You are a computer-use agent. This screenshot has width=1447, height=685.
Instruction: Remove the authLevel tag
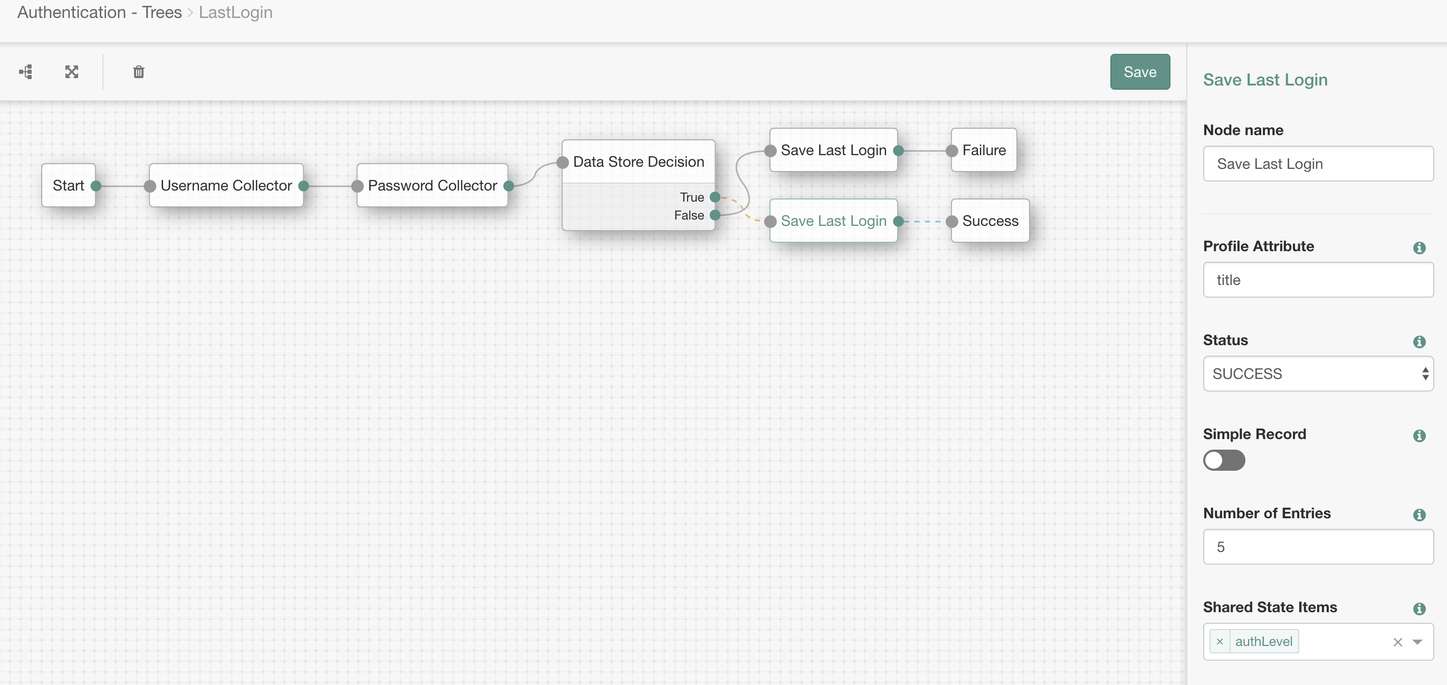[1220, 642]
